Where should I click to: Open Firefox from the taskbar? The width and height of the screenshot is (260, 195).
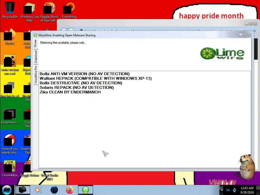(70, 190)
